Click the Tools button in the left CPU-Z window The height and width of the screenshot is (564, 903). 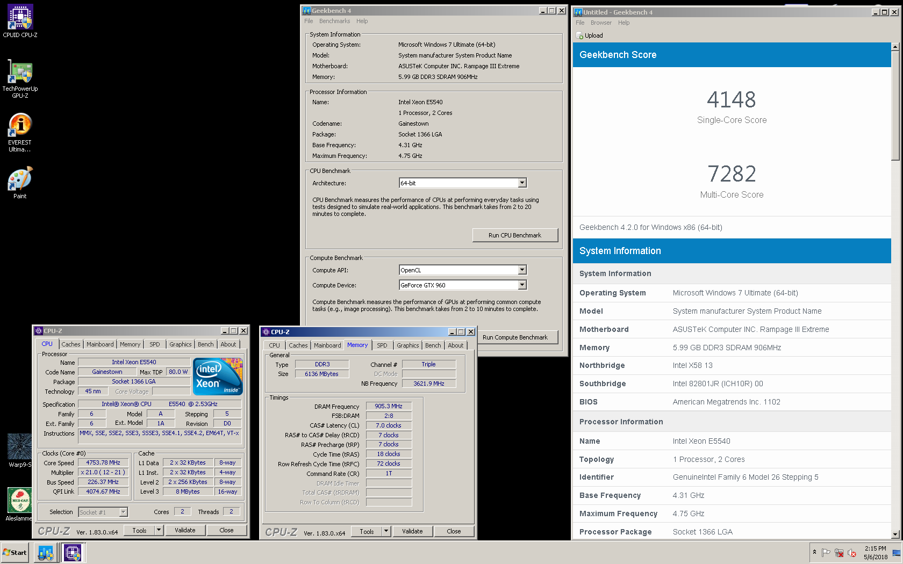point(139,530)
